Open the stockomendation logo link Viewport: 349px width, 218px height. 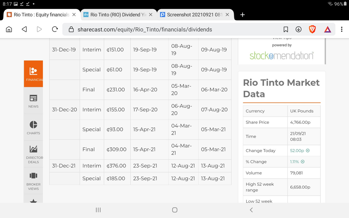282,56
